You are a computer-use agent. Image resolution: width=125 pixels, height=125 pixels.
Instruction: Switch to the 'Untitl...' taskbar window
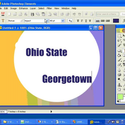pyautogui.click(x=79, y=122)
